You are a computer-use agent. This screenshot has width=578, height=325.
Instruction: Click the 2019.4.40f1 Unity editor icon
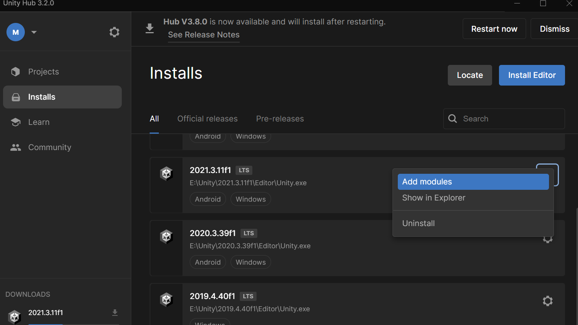click(166, 300)
